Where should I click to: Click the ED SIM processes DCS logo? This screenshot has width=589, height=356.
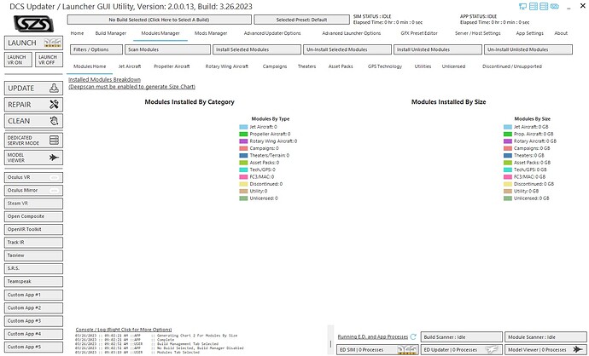(407, 350)
